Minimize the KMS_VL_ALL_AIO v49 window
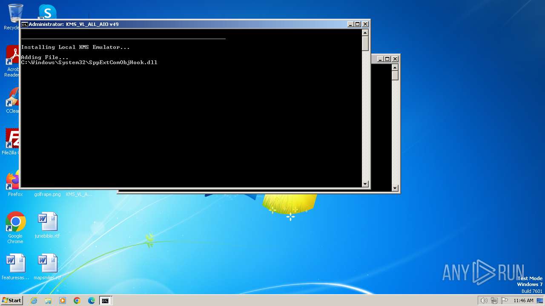Screen dimensions: 545x306 pos(350,24)
